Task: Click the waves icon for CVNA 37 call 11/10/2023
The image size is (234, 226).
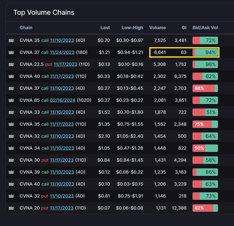Action: click(11, 88)
